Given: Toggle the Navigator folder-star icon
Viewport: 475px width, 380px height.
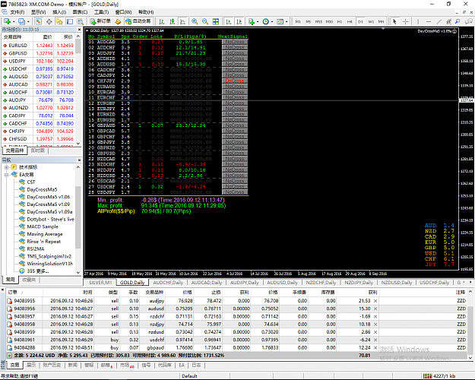Looking at the screenshot, I should point(59,21).
